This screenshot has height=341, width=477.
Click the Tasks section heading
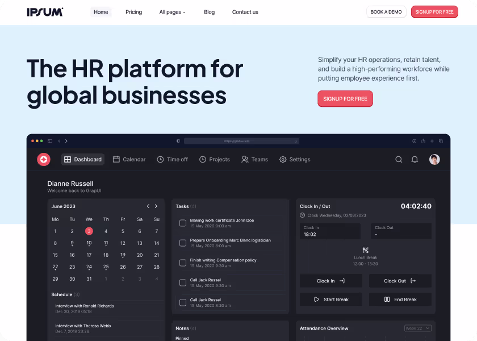(x=182, y=206)
